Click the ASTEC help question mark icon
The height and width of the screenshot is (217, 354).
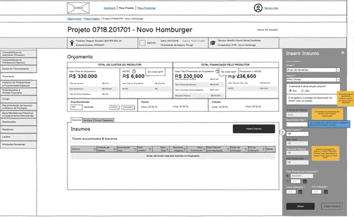(134, 71)
